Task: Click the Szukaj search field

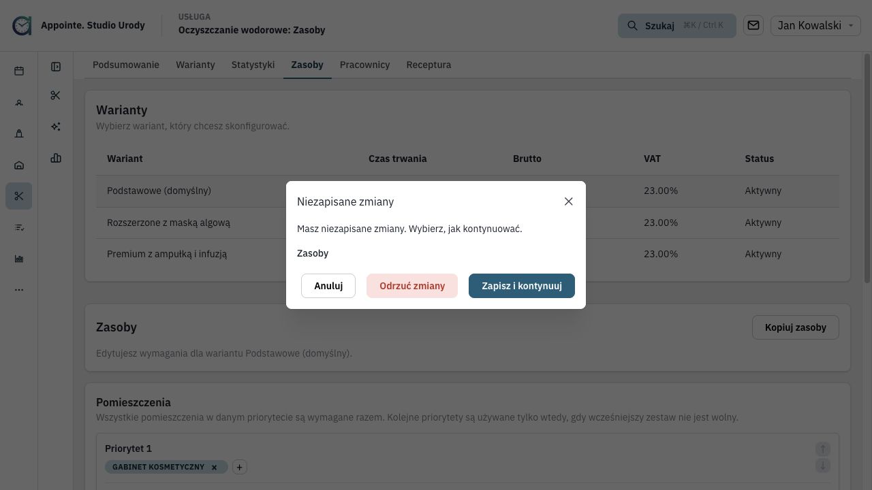Action: pyautogui.click(x=677, y=26)
